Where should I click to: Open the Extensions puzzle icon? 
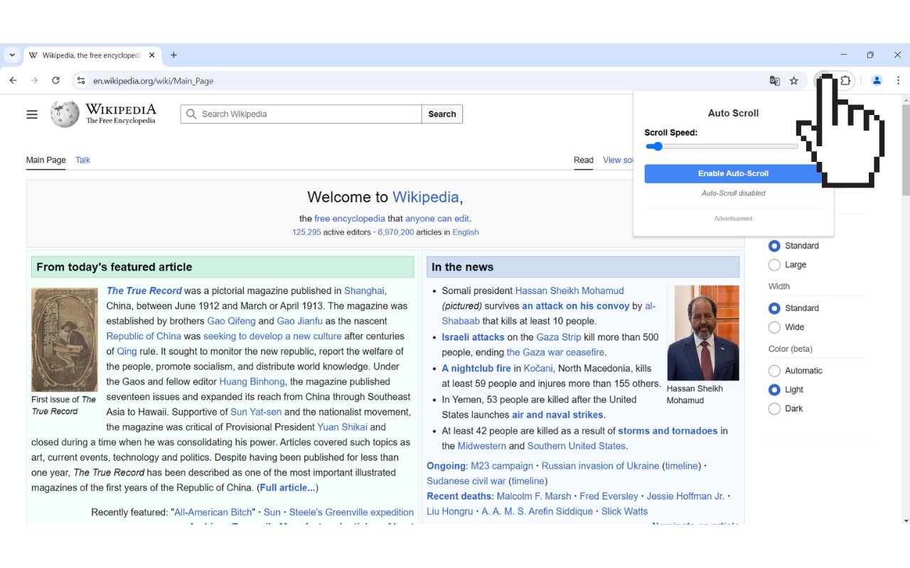(845, 81)
